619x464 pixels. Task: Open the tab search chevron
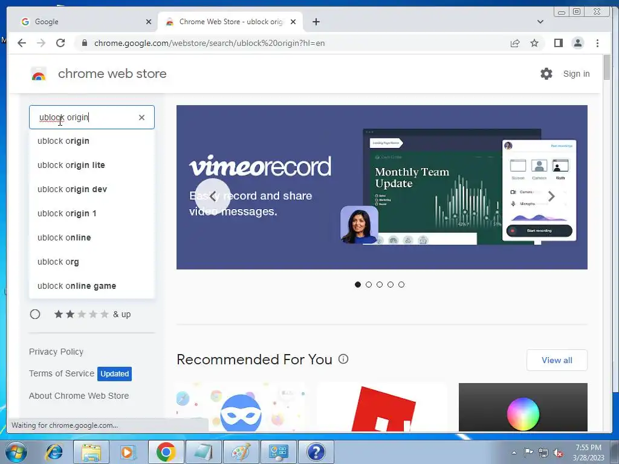pos(540,22)
